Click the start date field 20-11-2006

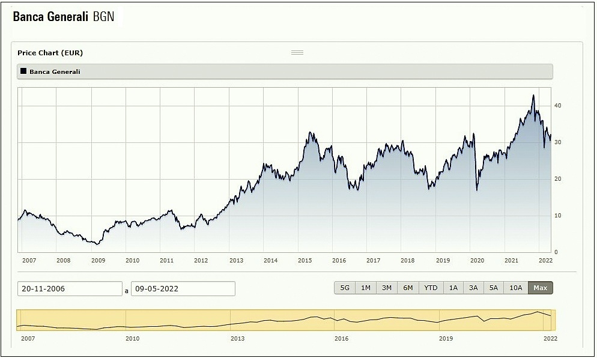click(70, 289)
